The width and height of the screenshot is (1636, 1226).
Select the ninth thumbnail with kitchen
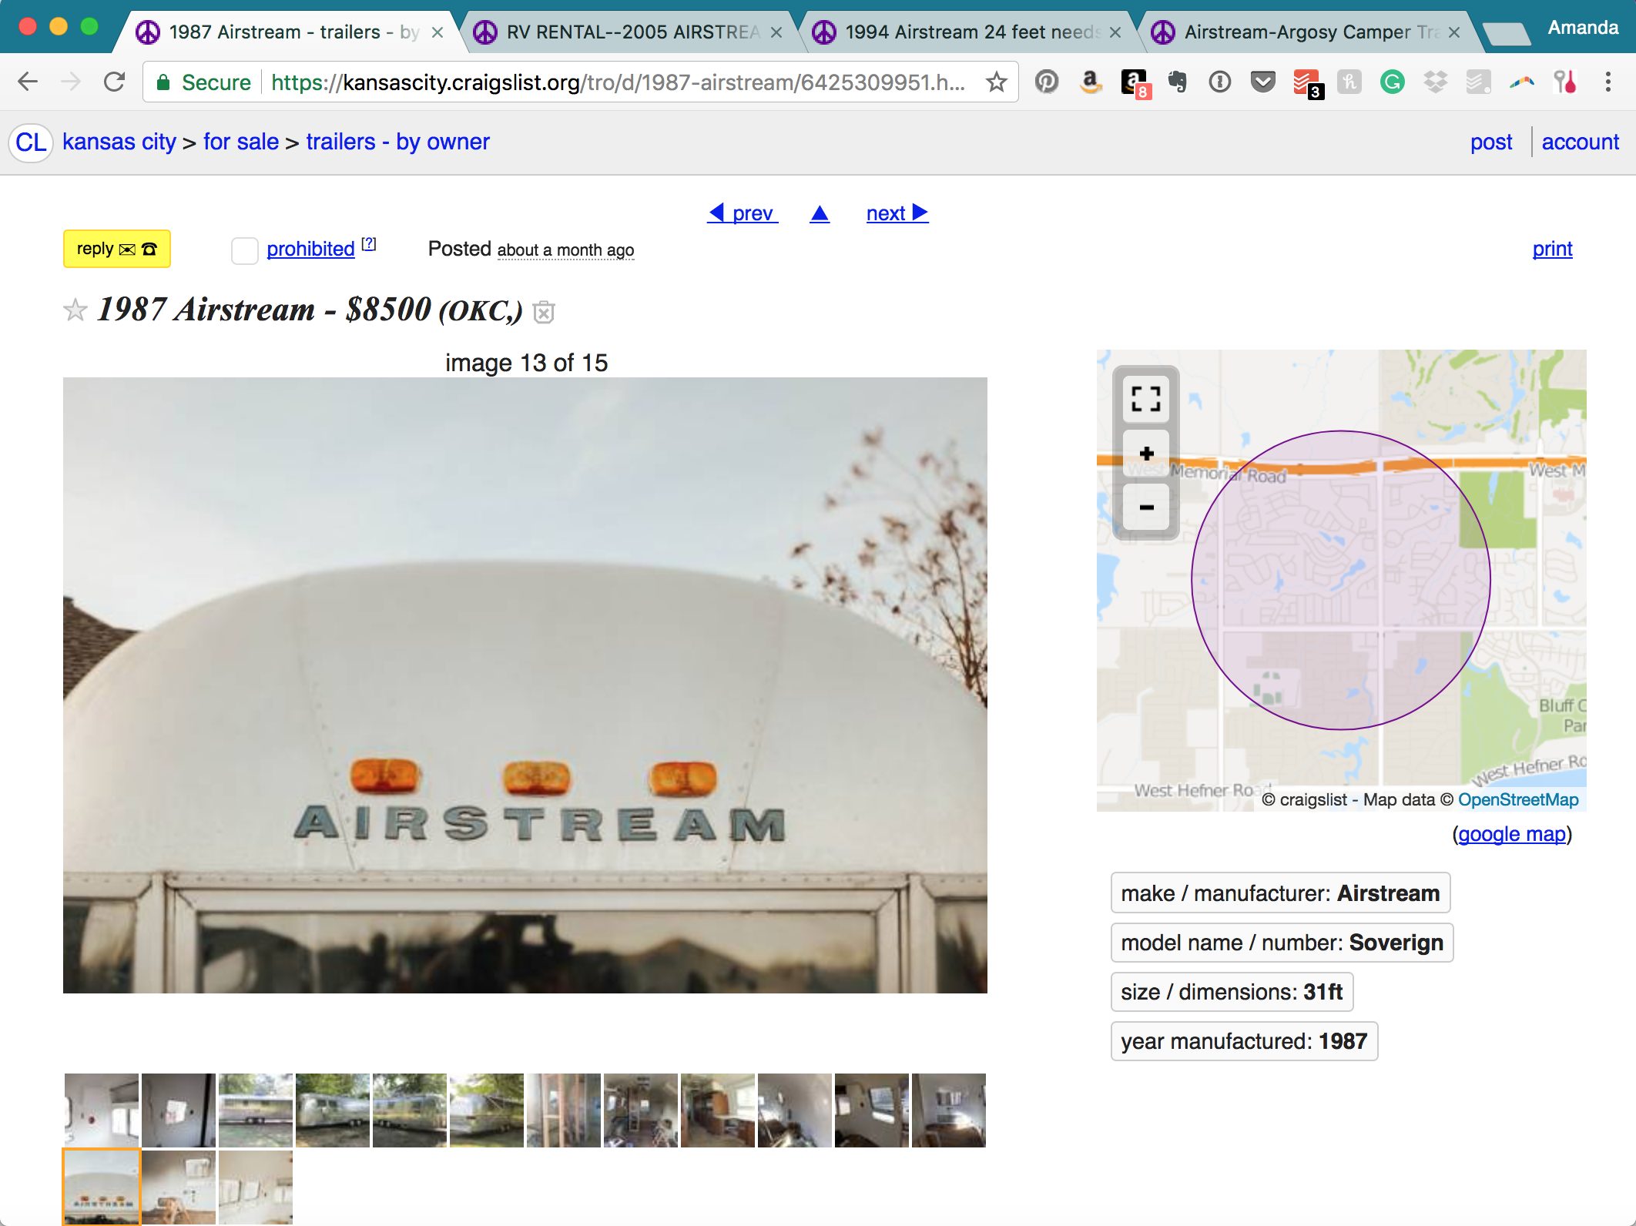tap(718, 1110)
